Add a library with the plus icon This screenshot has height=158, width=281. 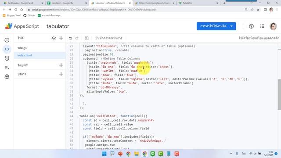61,65
